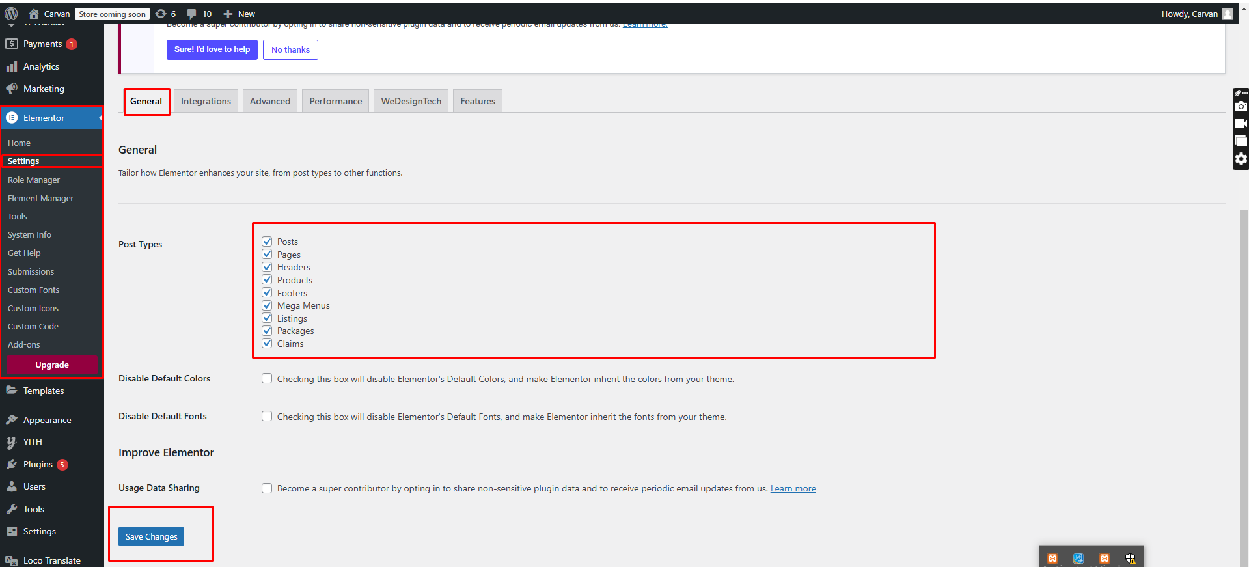Click the Loco Translate icon
The width and height of the screenshot is (1249, 567).
click(12, 560)
